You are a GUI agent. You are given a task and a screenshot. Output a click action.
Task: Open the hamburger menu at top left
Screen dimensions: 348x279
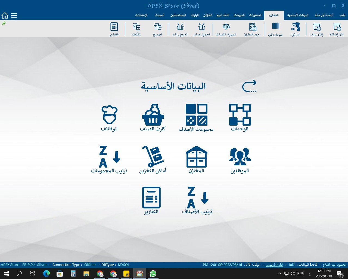click(14, 16)
